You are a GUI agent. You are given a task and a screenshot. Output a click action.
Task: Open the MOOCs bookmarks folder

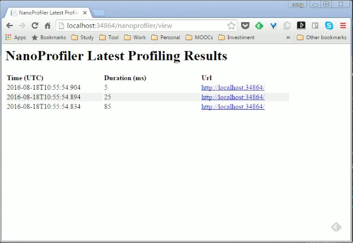pyautogui.click(x=199, y=38)
